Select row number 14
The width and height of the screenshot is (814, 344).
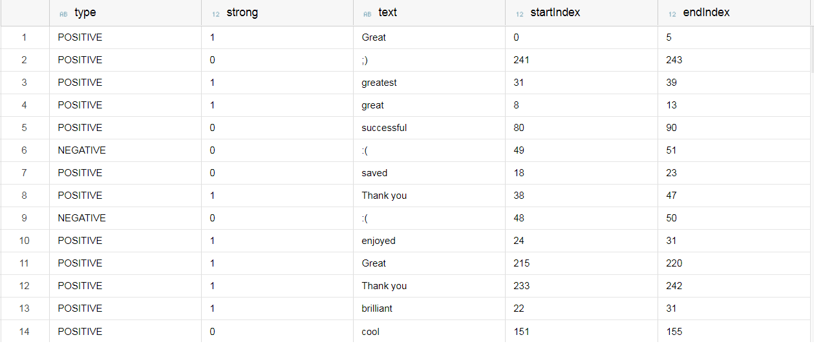pos(25,331)
